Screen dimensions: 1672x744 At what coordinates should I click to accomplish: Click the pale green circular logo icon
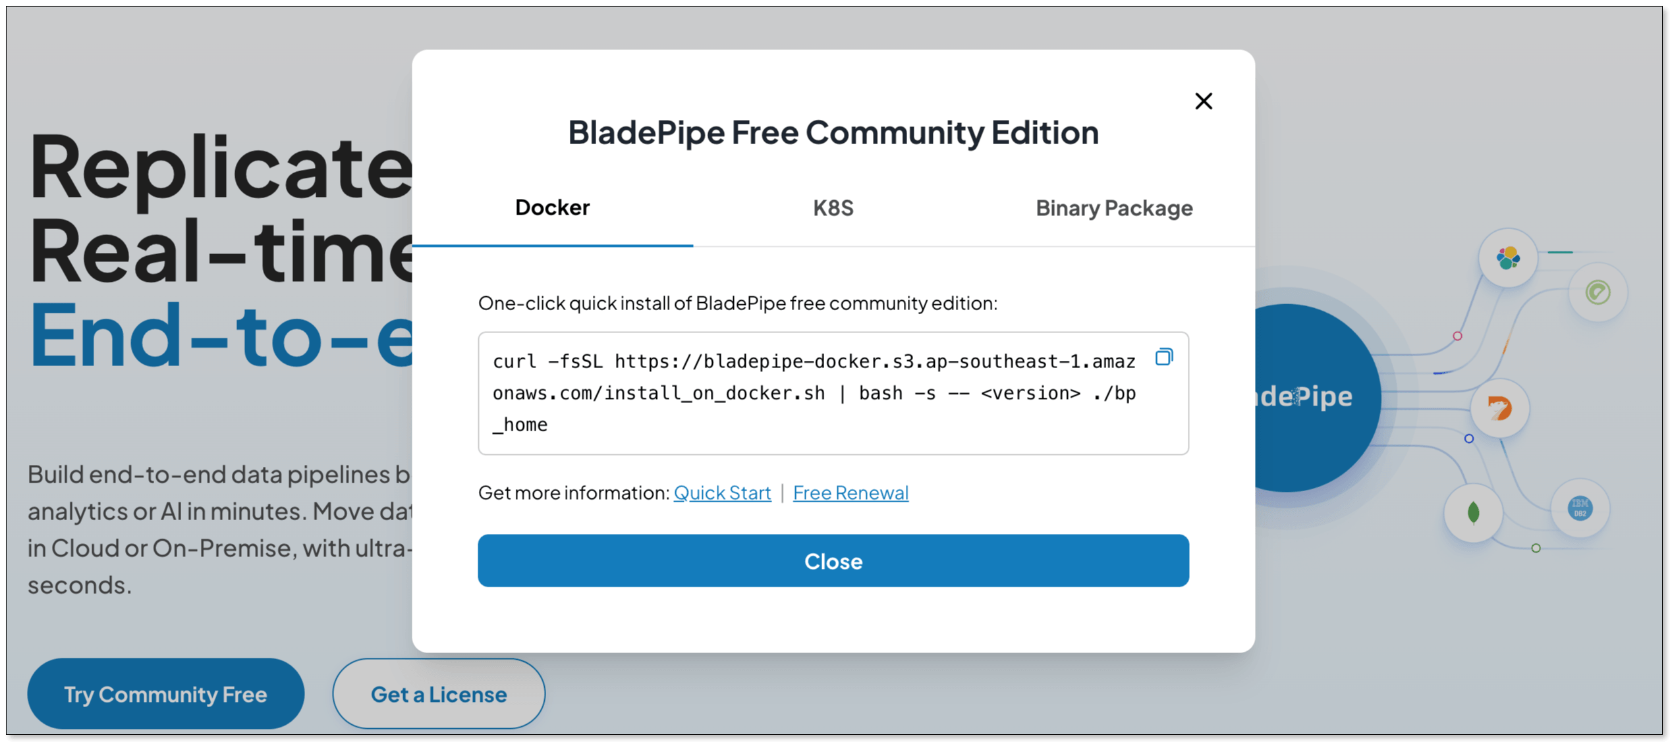click(x=1598, y=292)
